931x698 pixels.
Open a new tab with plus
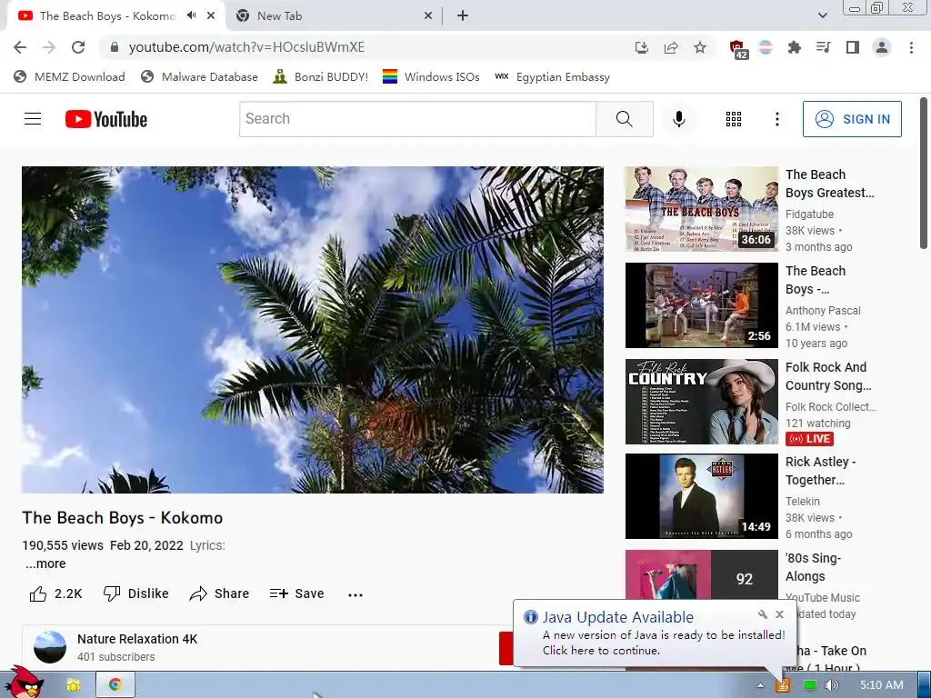pos(463,16)
